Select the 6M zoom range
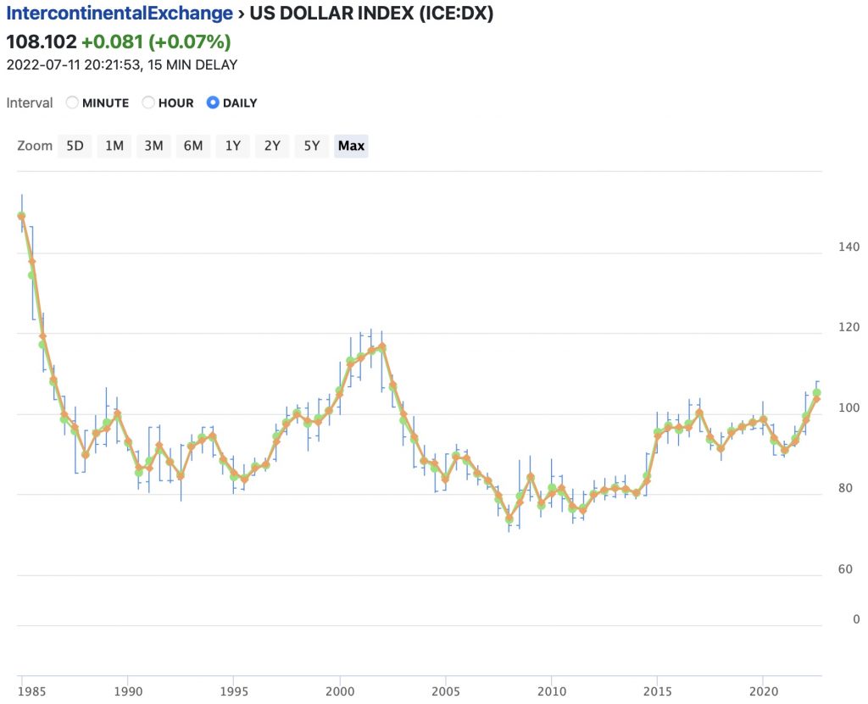 click(193, 146)
